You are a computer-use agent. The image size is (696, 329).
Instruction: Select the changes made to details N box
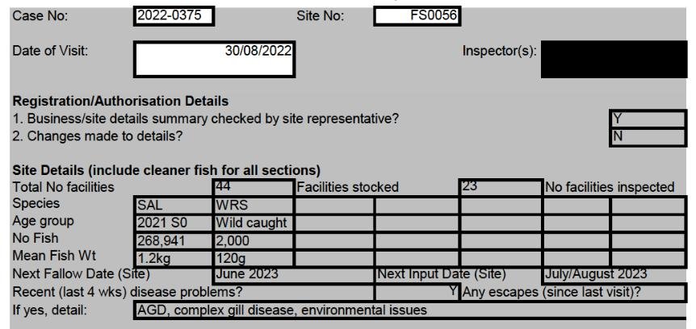[x=646, y=135]
